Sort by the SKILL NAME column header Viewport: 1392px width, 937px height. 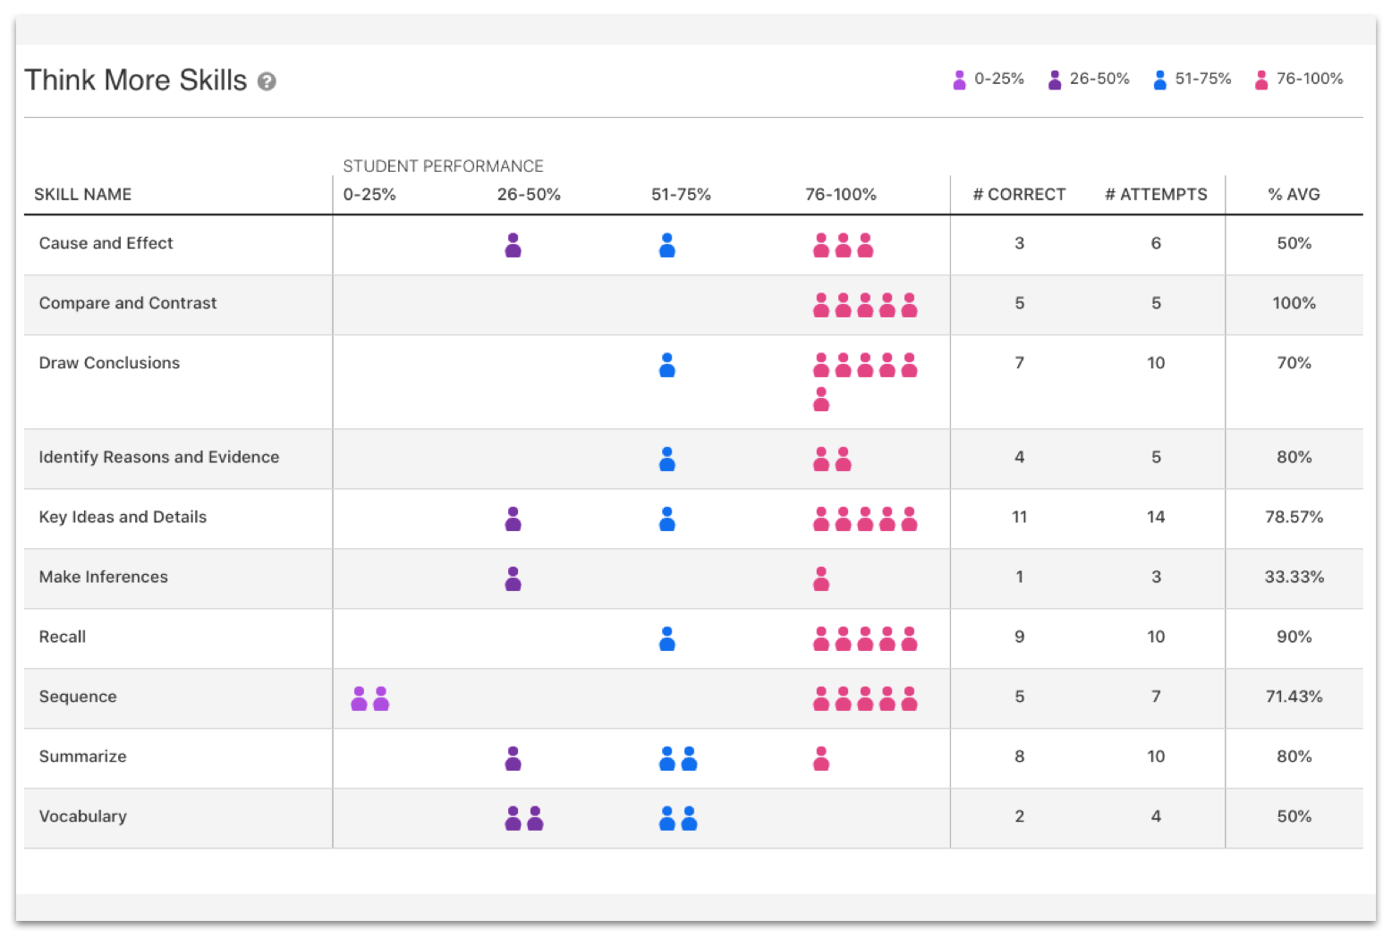(x=82, y=195)
